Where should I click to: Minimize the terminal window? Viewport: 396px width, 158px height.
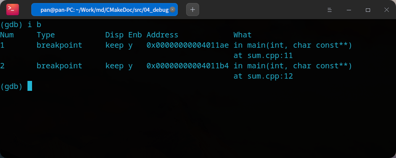tap(349, 10)
